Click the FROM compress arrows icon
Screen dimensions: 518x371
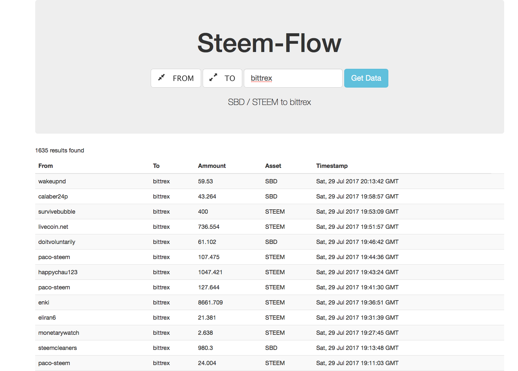161,77
